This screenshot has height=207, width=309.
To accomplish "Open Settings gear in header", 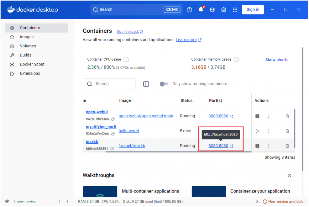I will pyautogui.click(x=224, y=10).
